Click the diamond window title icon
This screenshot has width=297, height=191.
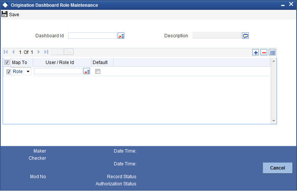[5, 5]
